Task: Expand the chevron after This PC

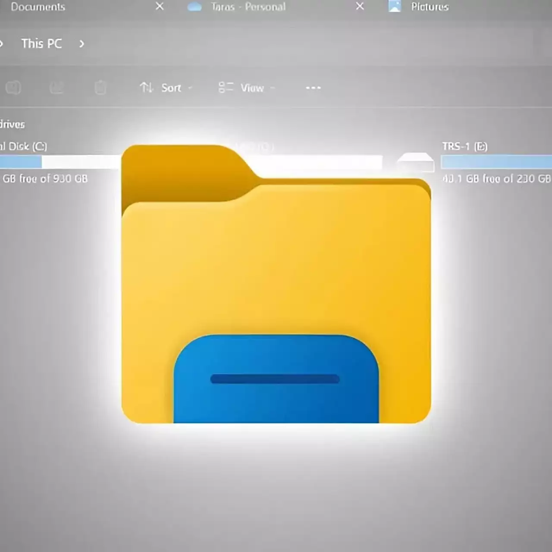Action: 82,44
